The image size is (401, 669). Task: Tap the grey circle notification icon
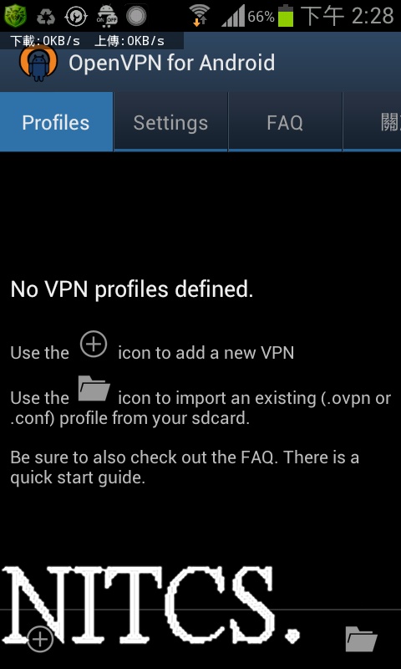click(136, 16)
